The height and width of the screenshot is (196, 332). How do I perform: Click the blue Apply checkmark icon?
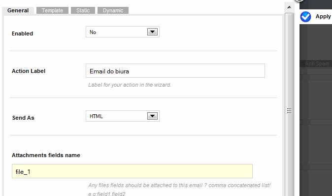coord(305,17)
